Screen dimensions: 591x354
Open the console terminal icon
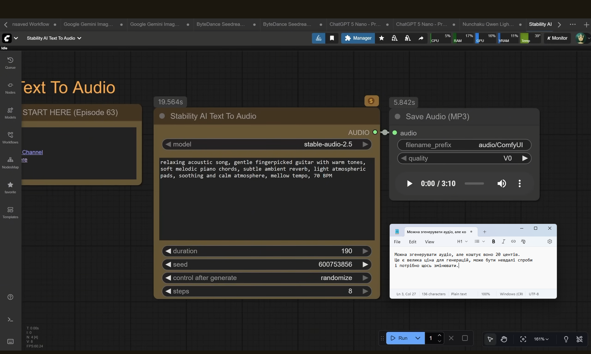click(x=10, y=319)
